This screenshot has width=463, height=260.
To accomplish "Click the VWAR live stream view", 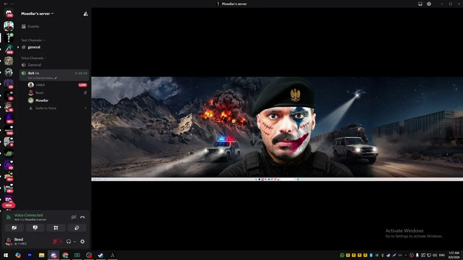I will pyautogui.click(x=277, y=129).
